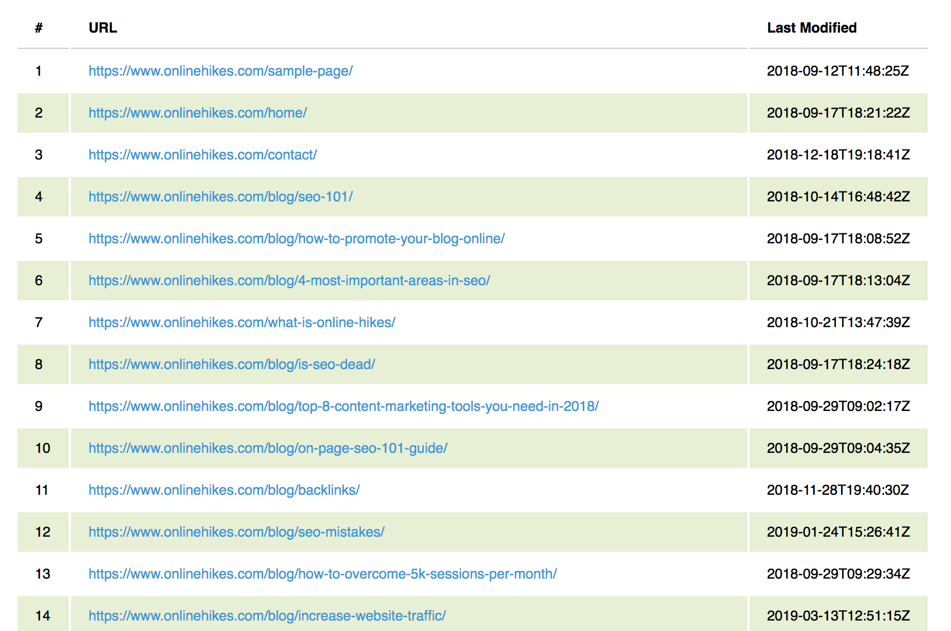Open the what-is-online-hikes link
Image resolution: width=951 pixels, height=631 pixels.
click(x=242, y=322)
